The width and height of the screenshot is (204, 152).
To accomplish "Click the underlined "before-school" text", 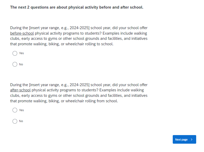I will point(22,33).
